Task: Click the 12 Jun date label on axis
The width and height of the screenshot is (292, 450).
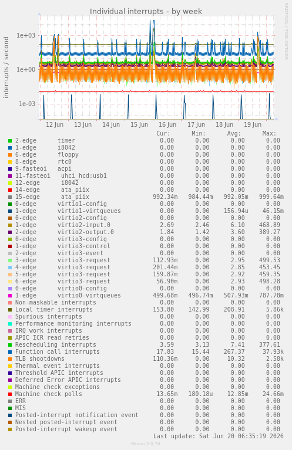Action: point(55,124)
